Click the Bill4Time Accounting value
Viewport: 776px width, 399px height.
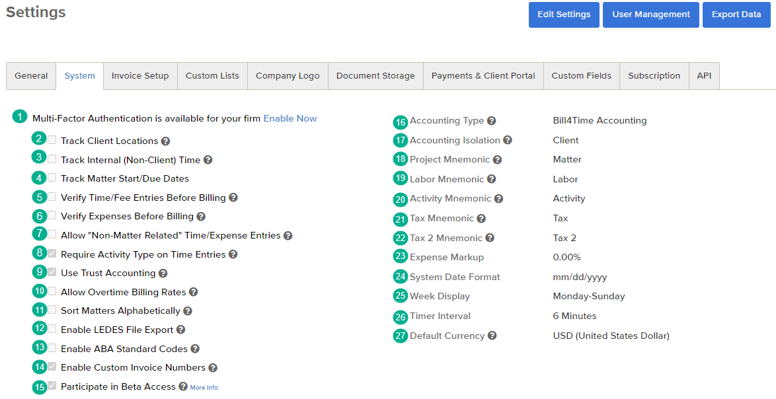click(x=600, y=121)
